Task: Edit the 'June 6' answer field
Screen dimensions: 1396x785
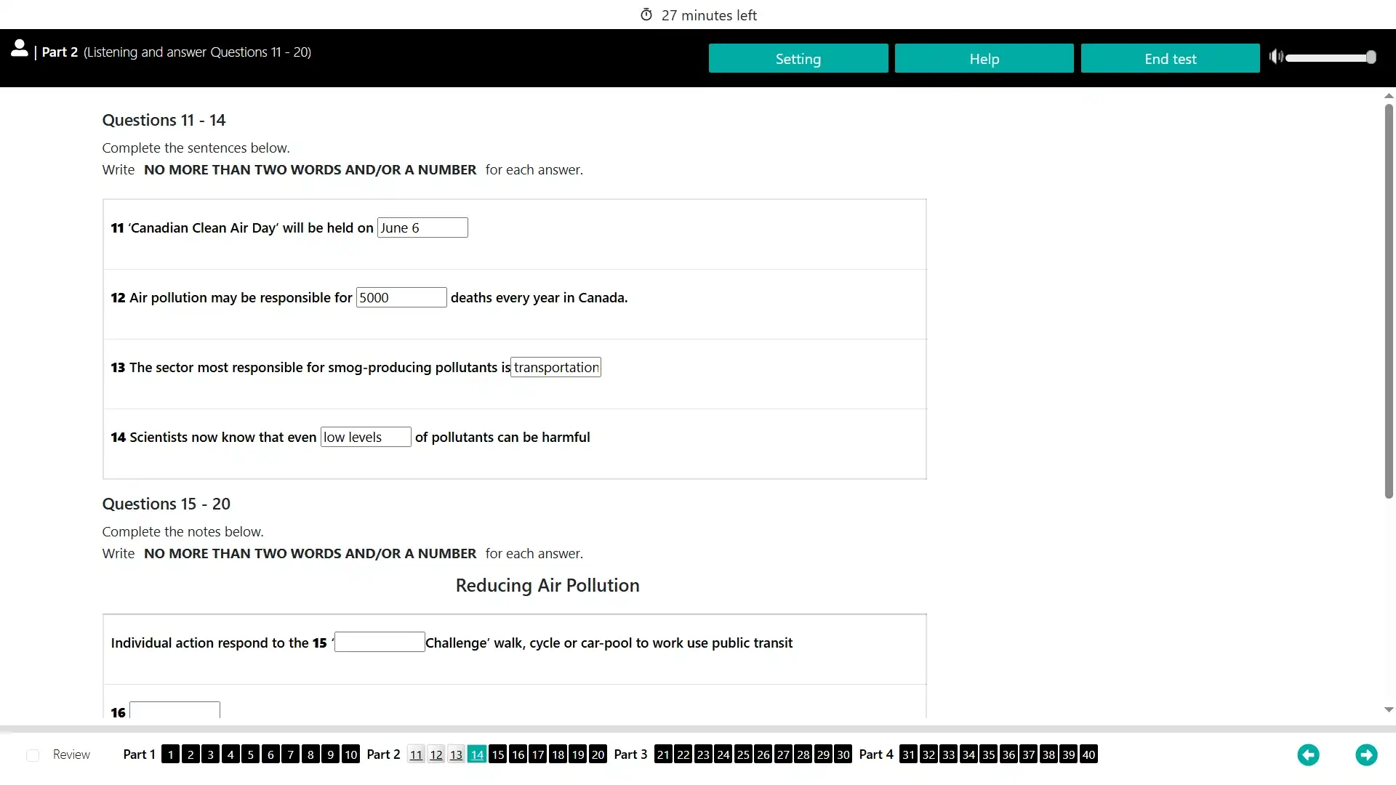Action: [x=422, y=228]
